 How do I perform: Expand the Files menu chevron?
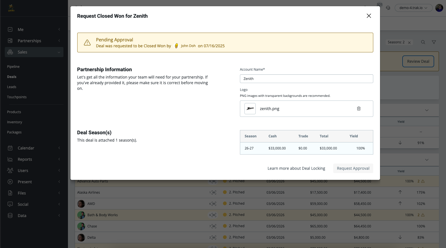coord(59,193)
